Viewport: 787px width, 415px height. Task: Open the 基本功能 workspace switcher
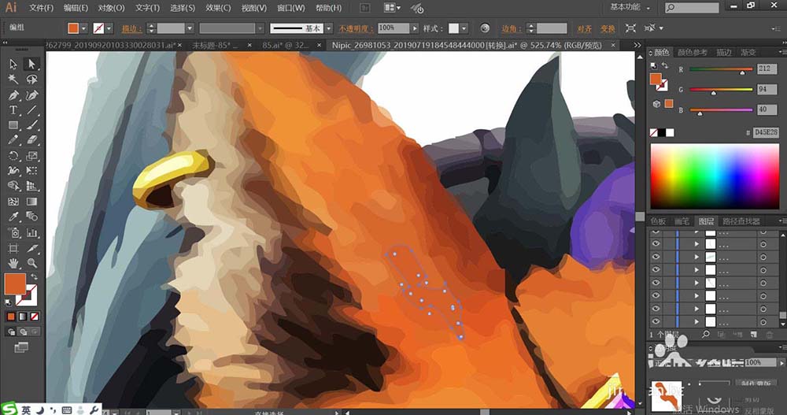(x=630, y=7)
